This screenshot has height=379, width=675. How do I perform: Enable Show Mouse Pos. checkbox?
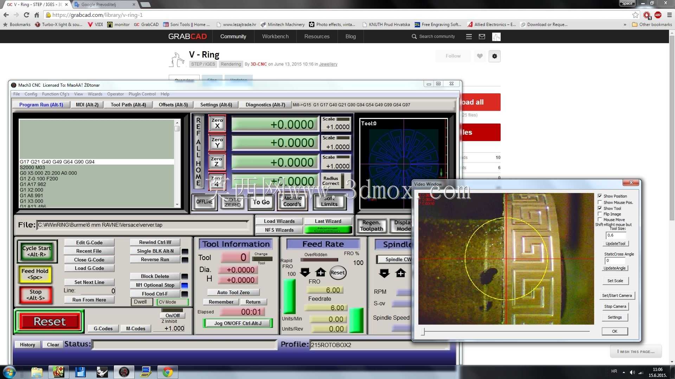600,202
